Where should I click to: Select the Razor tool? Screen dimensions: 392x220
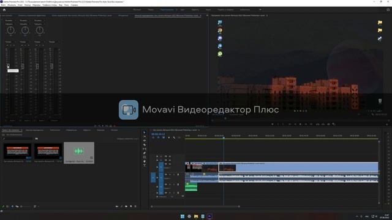pyautogui.click(x=145, y=145)
